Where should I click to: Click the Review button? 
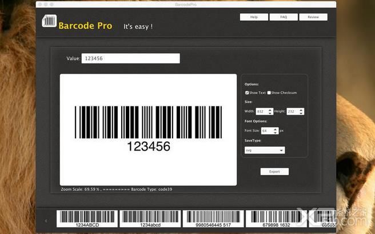pyautogui.click(x=313, y=17)
